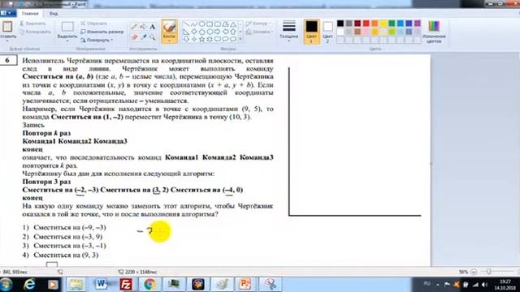Select the Fill with color bucket tool
Image resolution: width=520 pixels, height=292 pixels.
pos(143,27)
